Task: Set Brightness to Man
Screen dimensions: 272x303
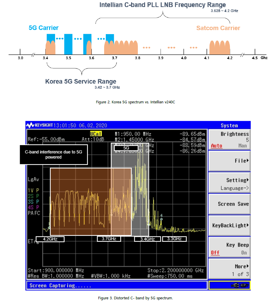Action: [243, 146]
